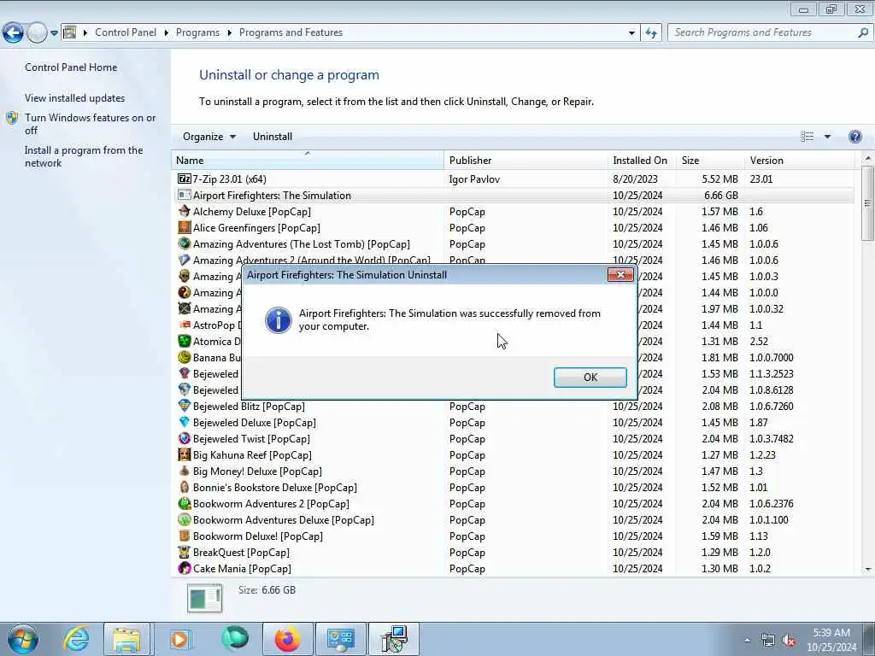The image size is (875, 656).
Task: Select the 7-Zip 23.01 program icon
Action: coord(185,179)
